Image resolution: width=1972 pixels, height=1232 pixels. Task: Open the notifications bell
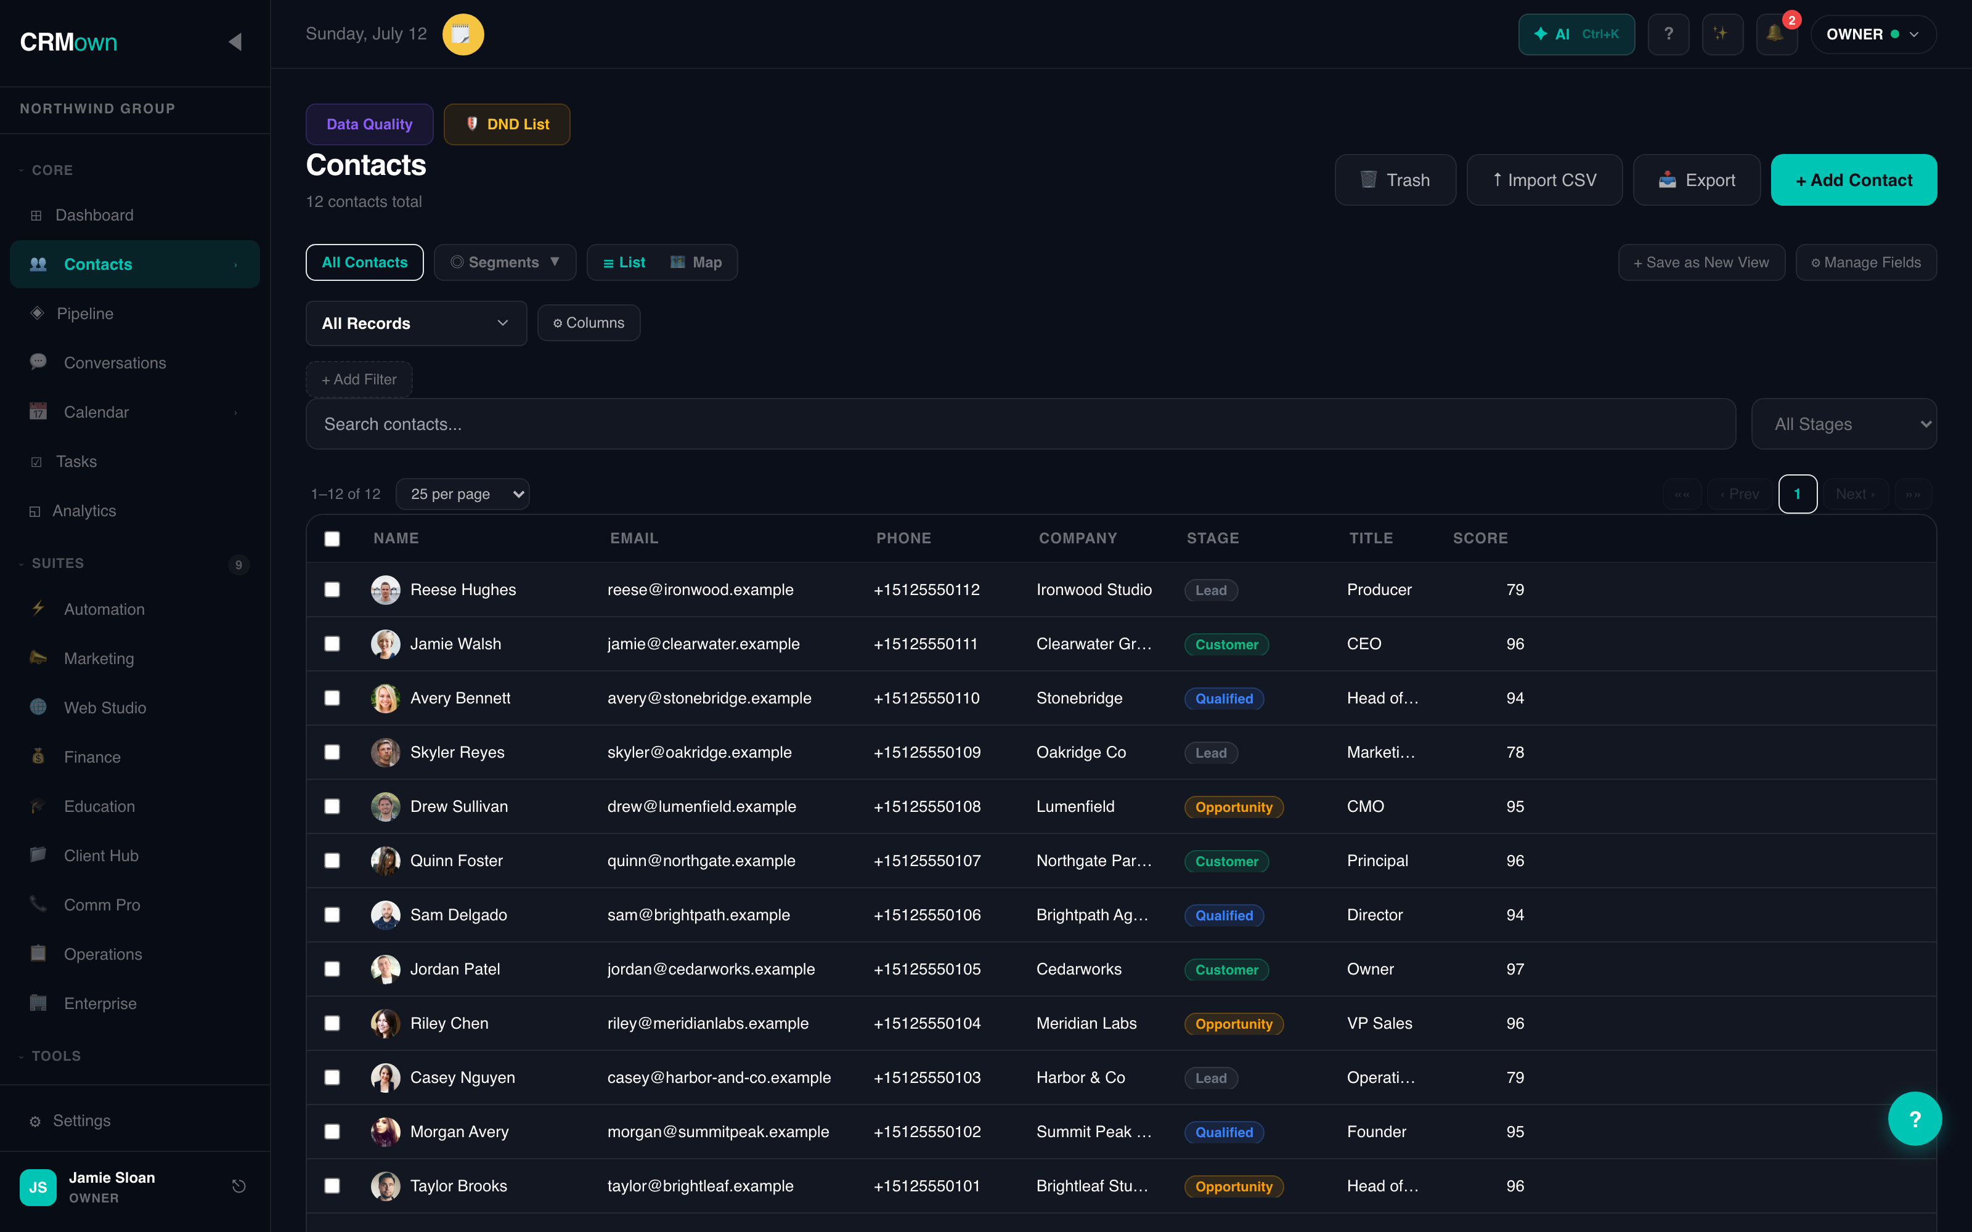[x=1775, y=34]
